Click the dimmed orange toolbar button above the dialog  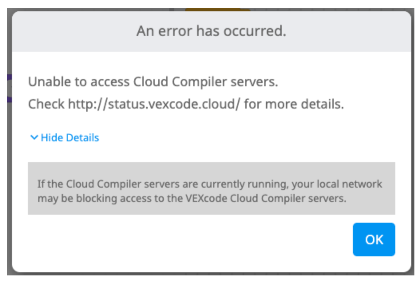(218, 4)
